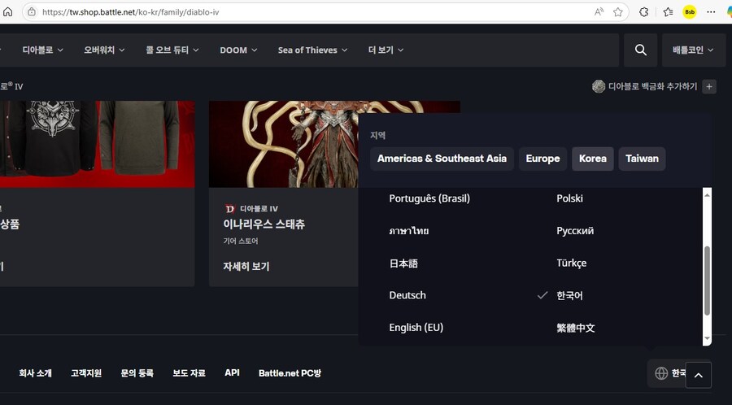Viewport: 732px width, 405px height.
Task: Expand the DOOM menu
Action: [238, 50]
